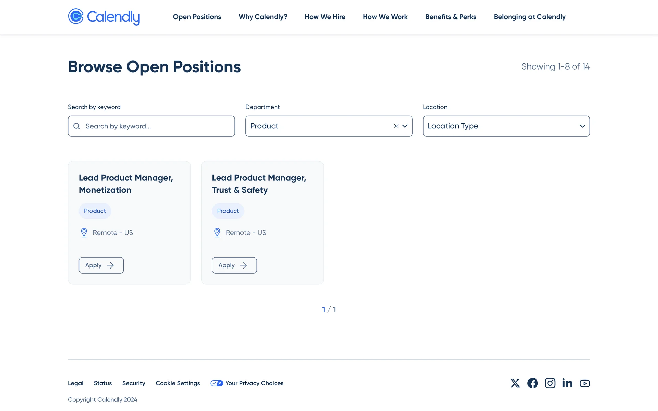The image size is (658, 411).
Task: Open Calendly's X (Twitter) page
Action: click(515, 383)
